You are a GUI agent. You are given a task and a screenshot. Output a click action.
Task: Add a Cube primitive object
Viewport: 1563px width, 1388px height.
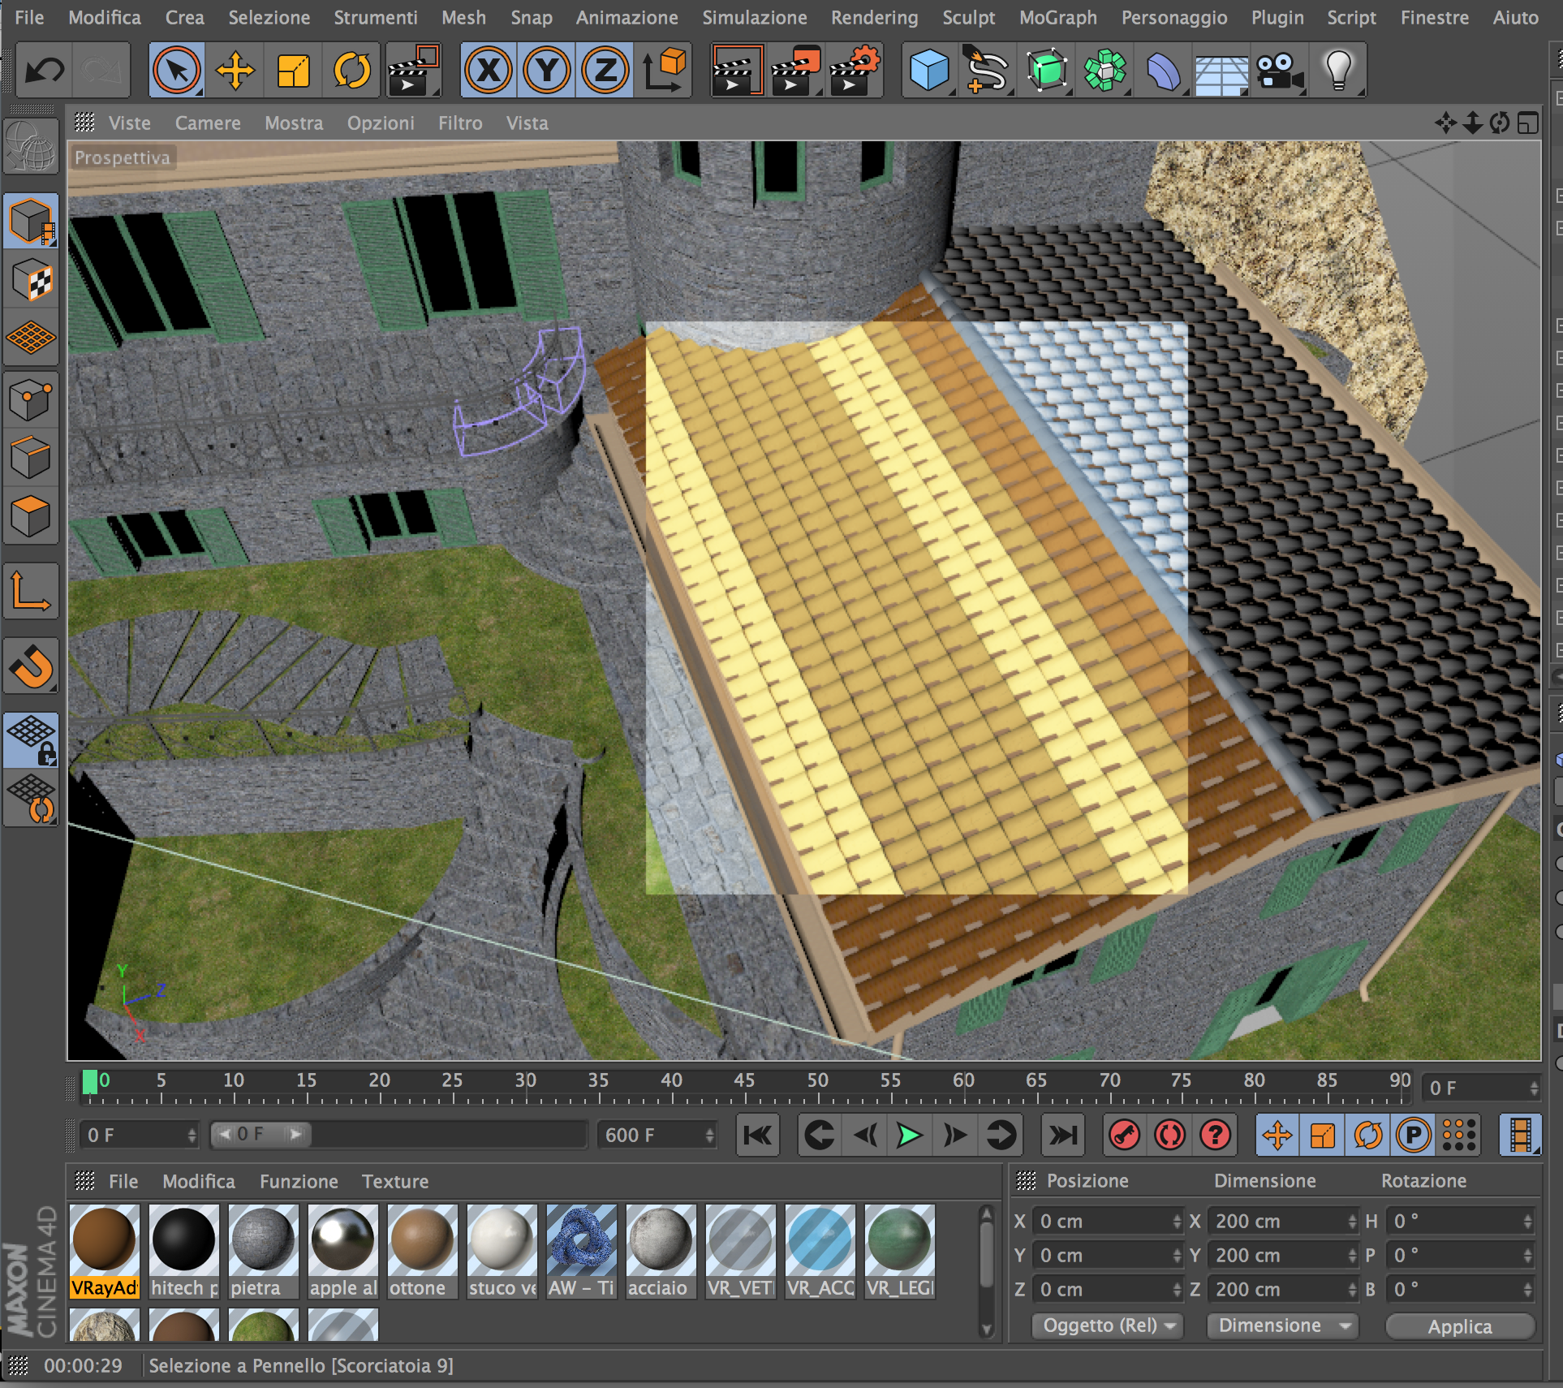(928, 71)
